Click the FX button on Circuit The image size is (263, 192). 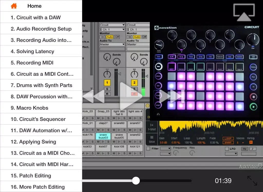tap(253, 87)
